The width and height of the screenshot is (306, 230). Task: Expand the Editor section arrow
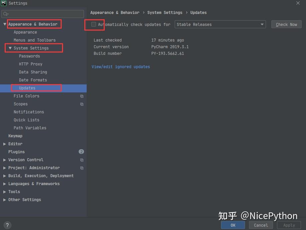click(5, 144)
